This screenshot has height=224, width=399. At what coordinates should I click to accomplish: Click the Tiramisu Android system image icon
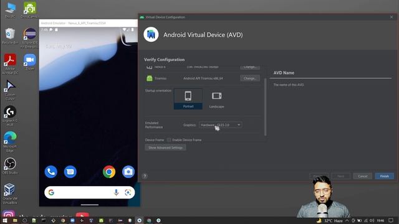click(x=150, y=78)
